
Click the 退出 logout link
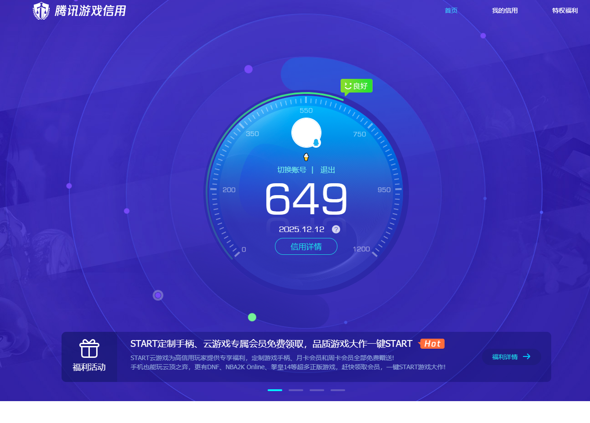pos(327,170)
